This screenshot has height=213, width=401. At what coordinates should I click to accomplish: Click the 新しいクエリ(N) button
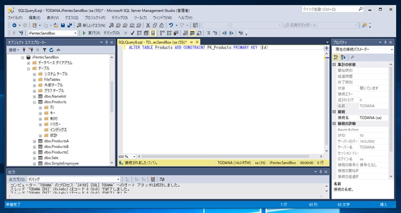coord(91,26)
